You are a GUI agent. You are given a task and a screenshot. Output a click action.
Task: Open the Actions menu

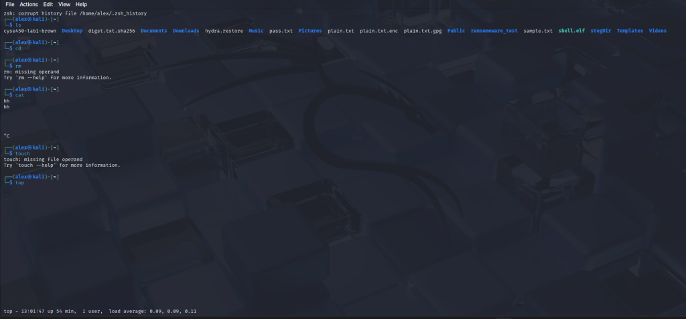(x=29, y=4)
